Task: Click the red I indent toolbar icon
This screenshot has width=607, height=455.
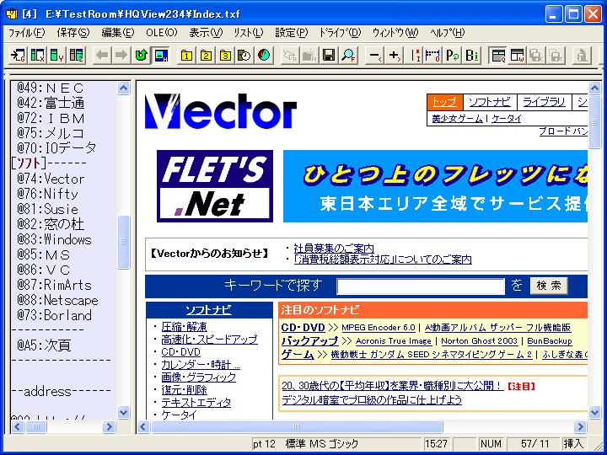Action: (413, 56)
